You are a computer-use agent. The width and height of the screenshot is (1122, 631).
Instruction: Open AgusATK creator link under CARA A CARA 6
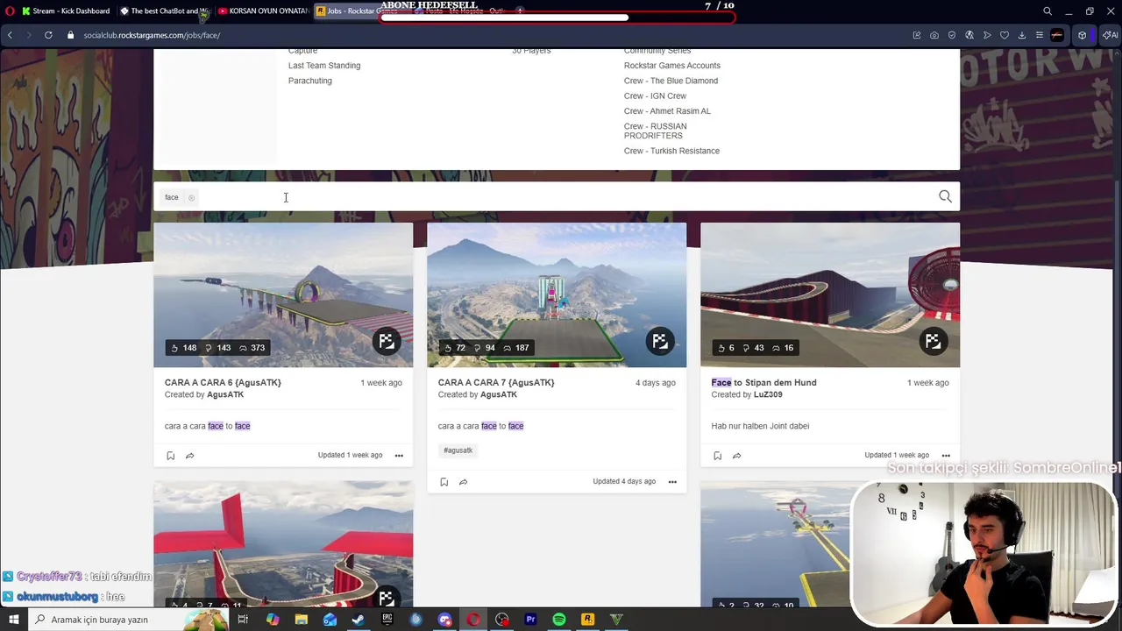pyautogui.click(x=225, y=394)
